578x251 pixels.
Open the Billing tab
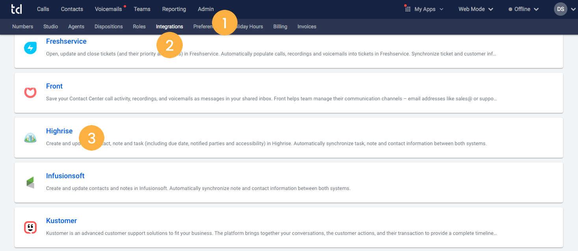pyautogui.click(x=280, y=26)
